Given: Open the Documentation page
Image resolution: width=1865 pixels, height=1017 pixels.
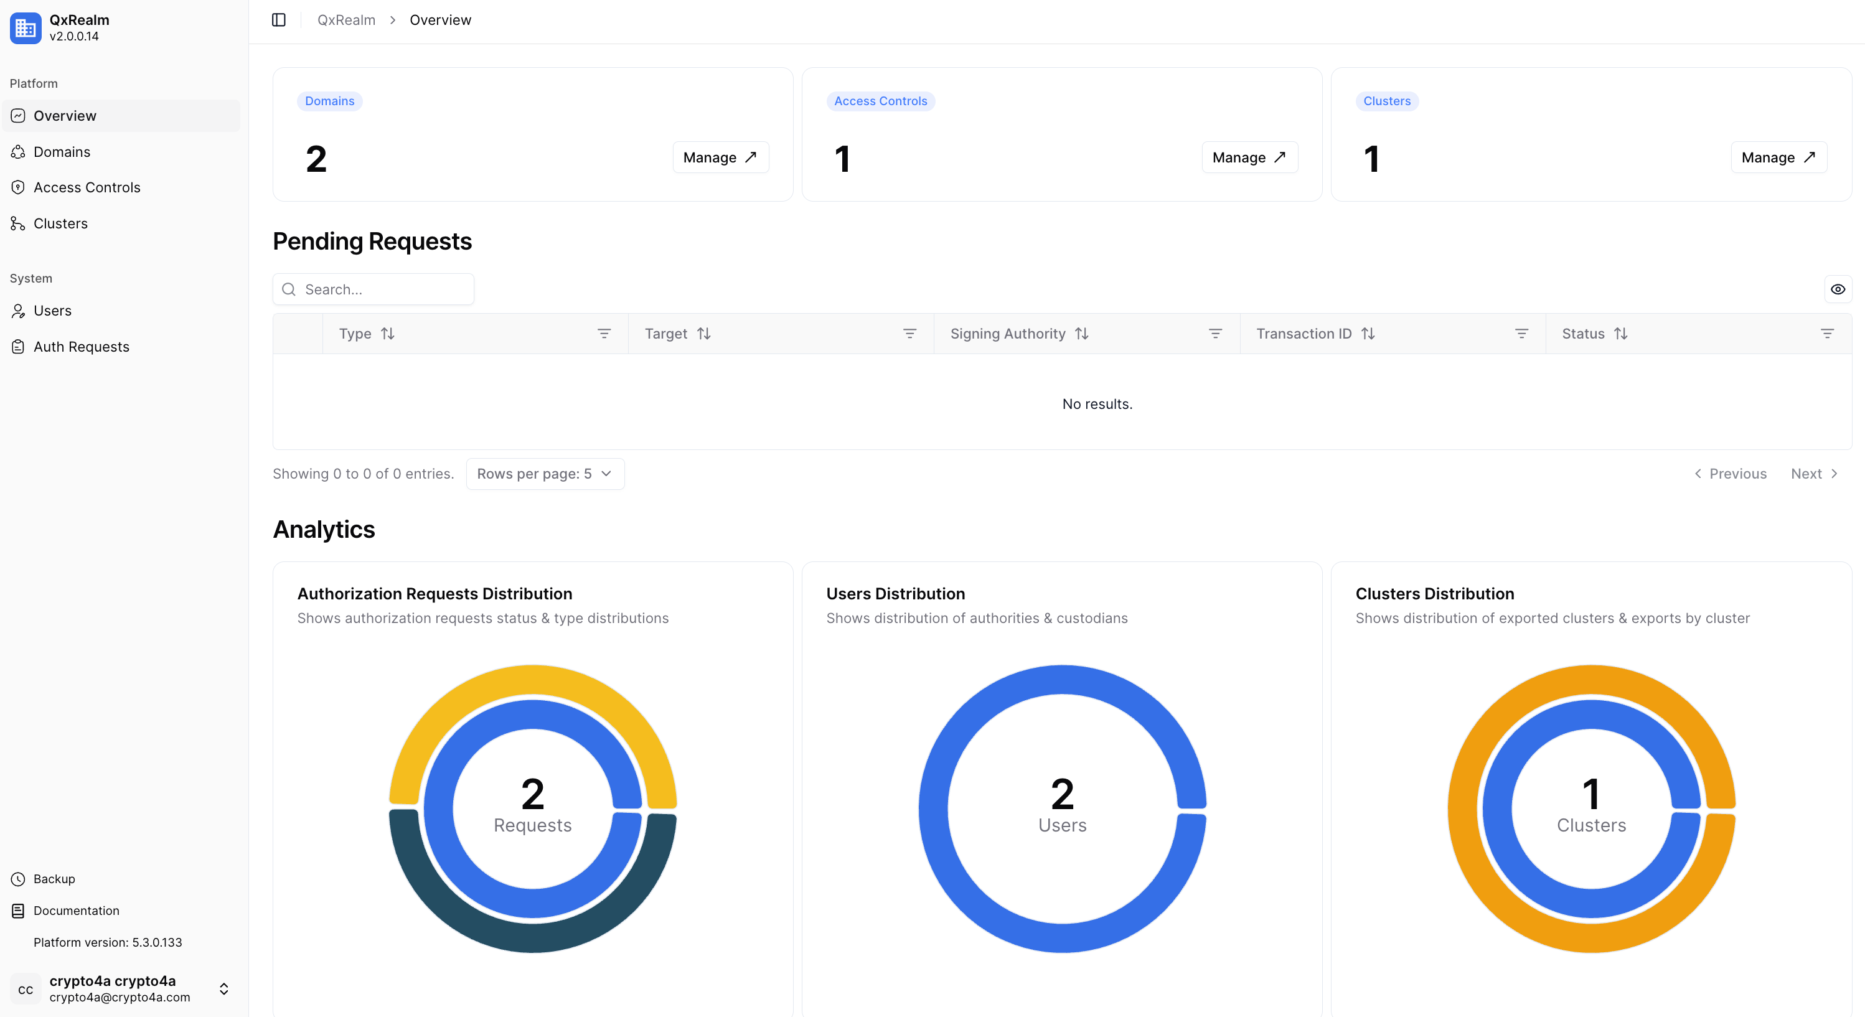Looking at the screenshot, I should point(76,911).
